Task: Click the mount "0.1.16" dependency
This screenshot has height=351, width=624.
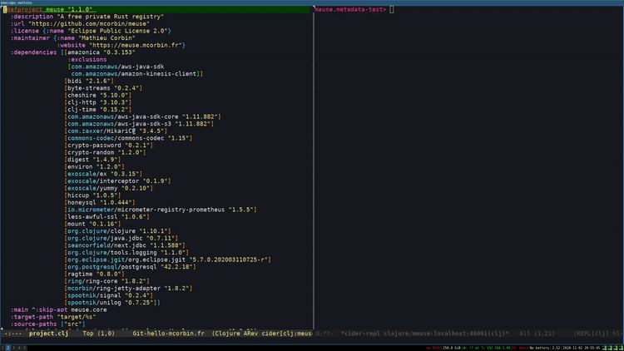Action: pos(92,225)
